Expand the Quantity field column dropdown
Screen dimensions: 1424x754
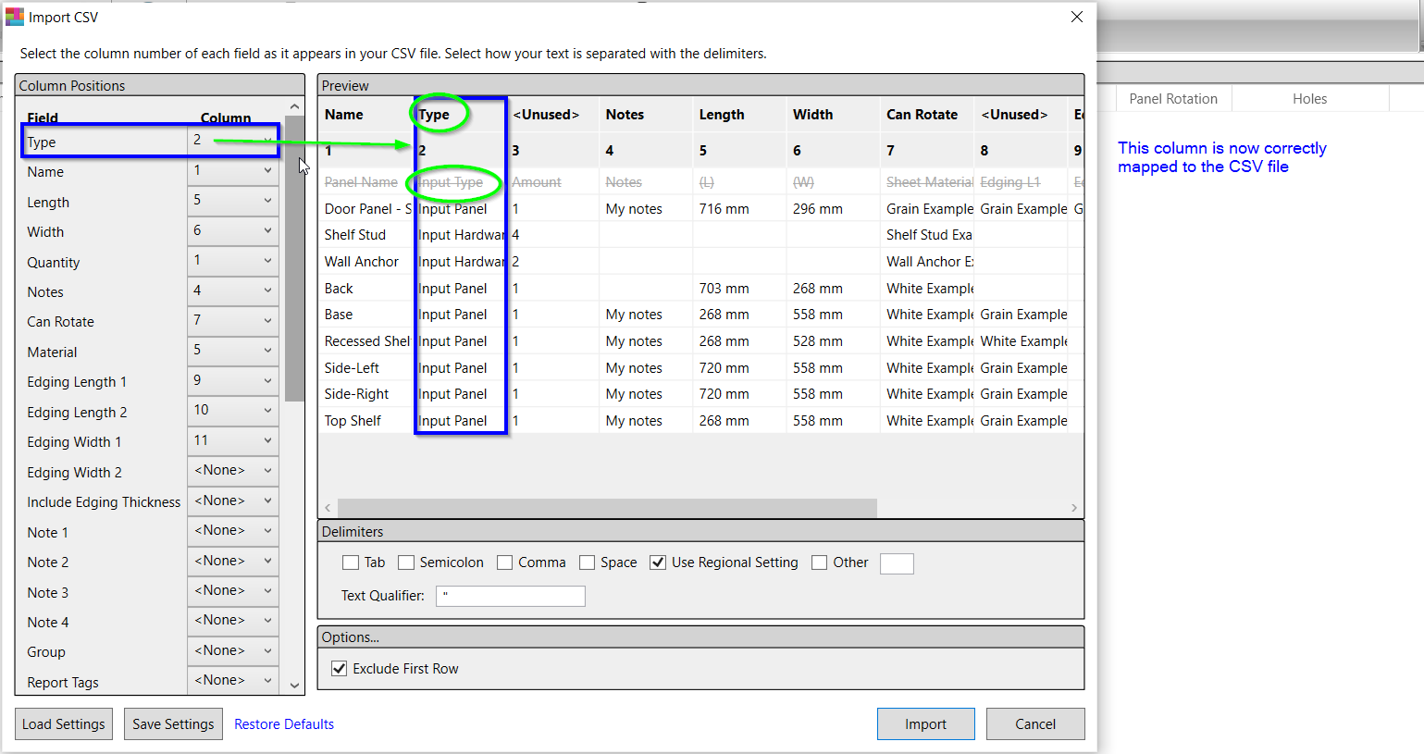[x=233, y=261]
